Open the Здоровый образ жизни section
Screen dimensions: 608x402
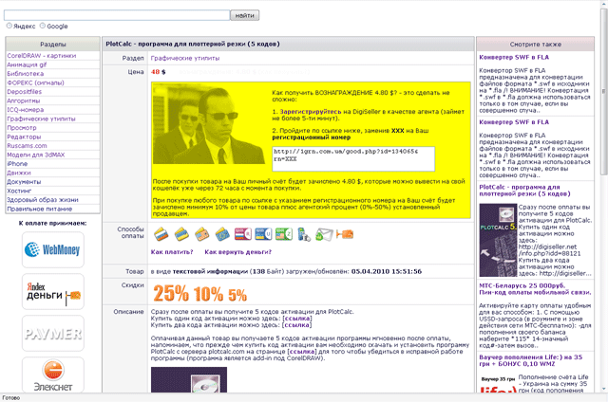(43, 200)
